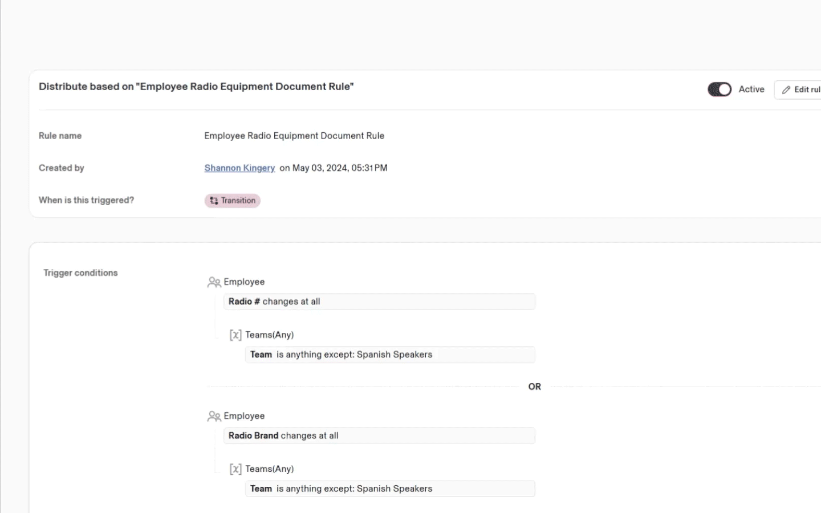Click the Team condition under Radio Brand rule
Image resolution: width=821 pixels, height=513 pixels.
click(x=390, y=489)
